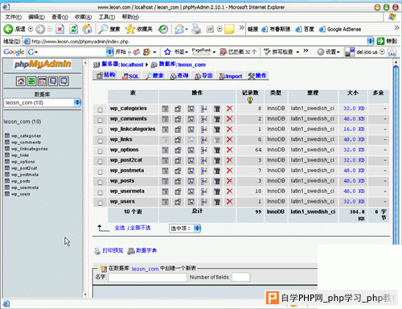Image resolution: width=402 pixels, height=309 pixels.
Task: Click the Go button beside address bar
Action: tap(387, 41)
